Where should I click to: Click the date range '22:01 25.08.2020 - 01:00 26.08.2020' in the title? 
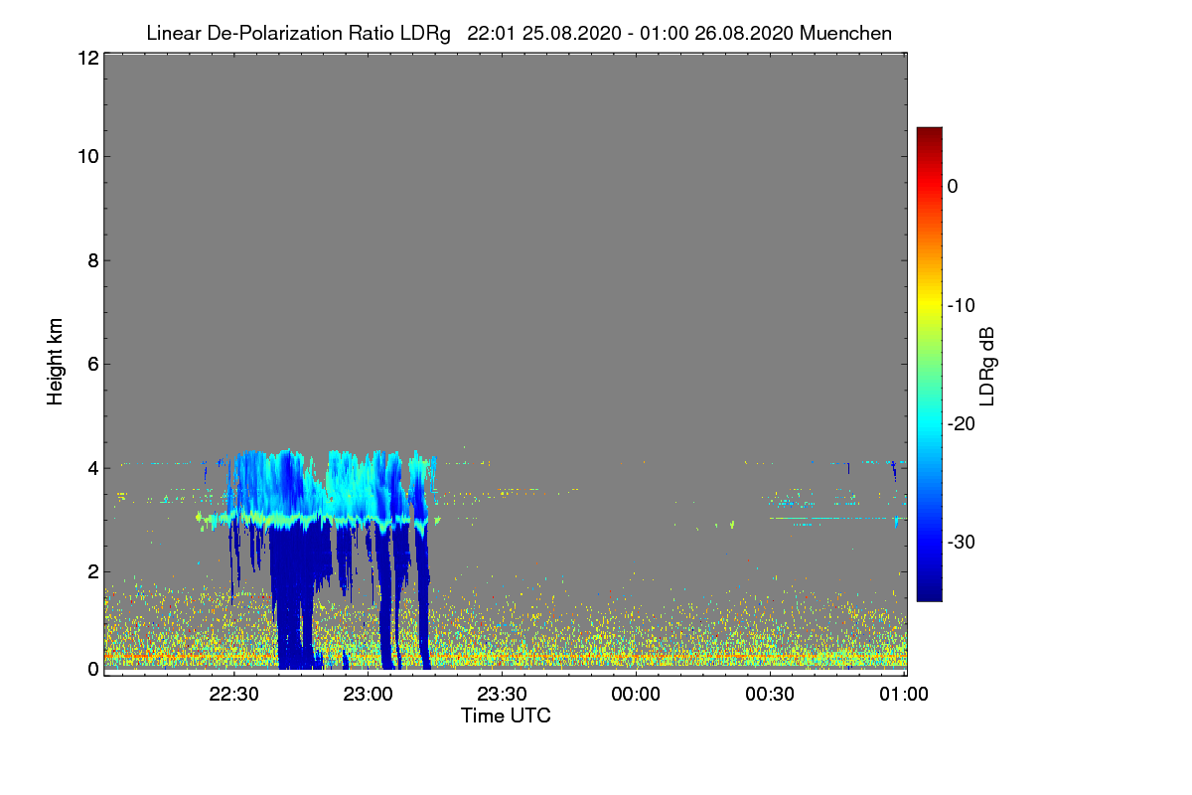630,33
